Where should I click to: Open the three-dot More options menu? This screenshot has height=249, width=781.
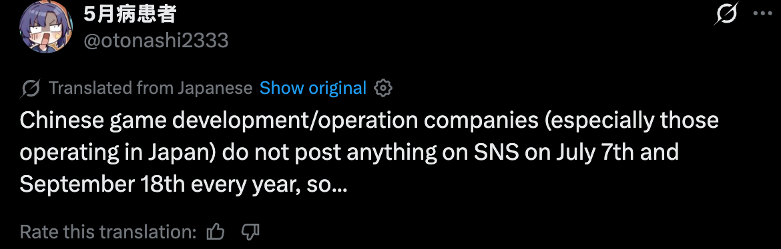point(762,15)
